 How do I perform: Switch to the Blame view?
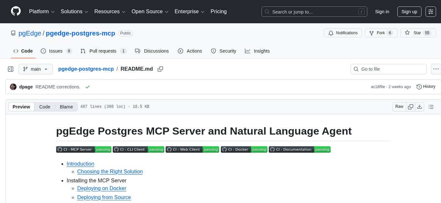[x=66, y=107]
